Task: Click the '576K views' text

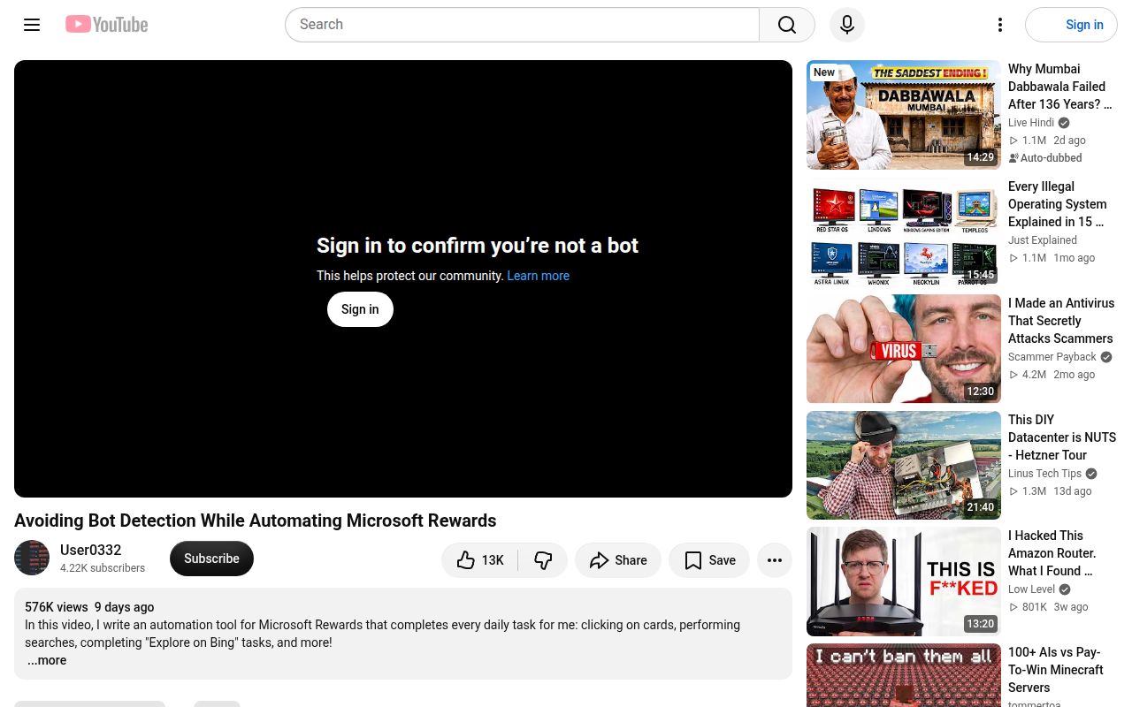Action: [x=57, y=607]
